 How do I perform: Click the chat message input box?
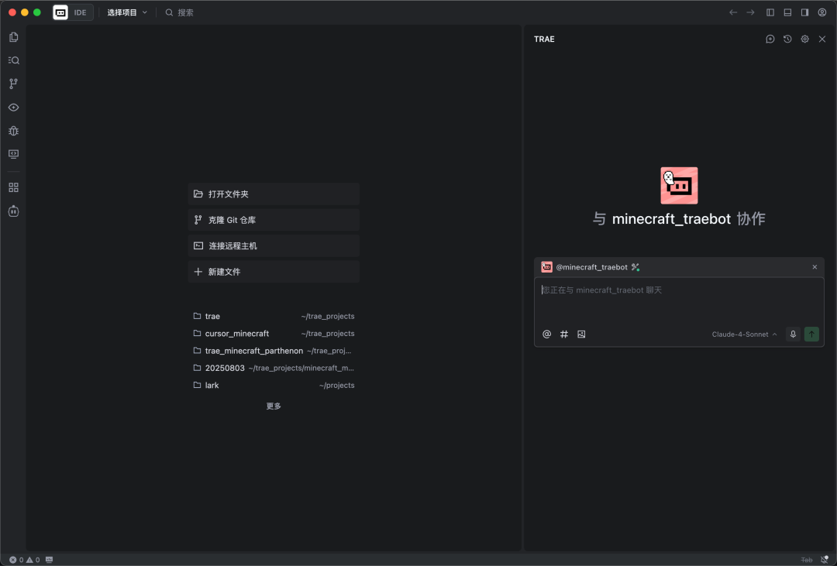click(x=679, y=301)
